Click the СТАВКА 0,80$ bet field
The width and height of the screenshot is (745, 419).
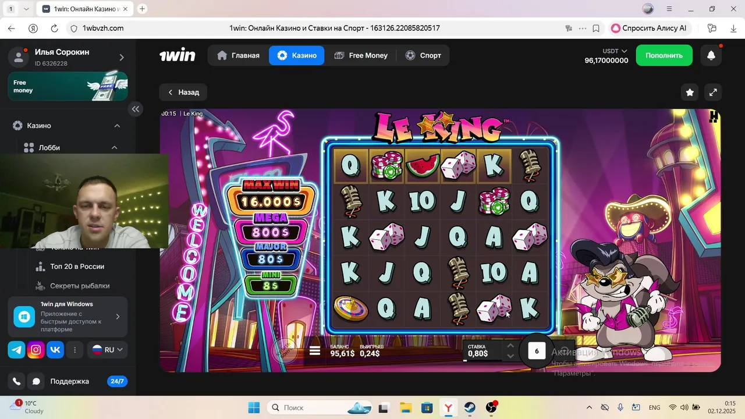pos(483,350)
